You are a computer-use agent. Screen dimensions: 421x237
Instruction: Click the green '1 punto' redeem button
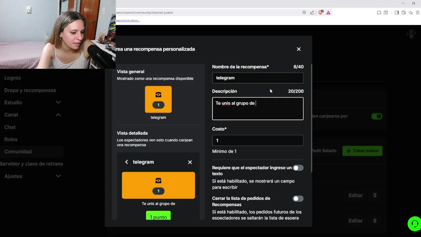point(158,216)
